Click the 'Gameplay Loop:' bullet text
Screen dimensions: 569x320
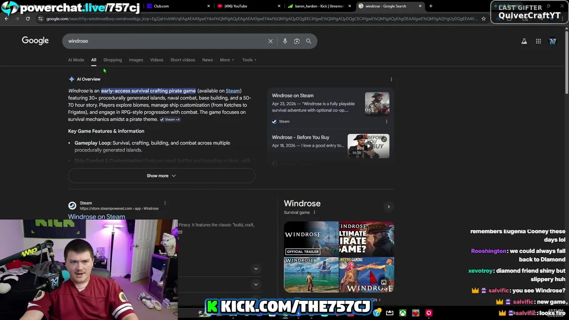[x=93, y=143]
